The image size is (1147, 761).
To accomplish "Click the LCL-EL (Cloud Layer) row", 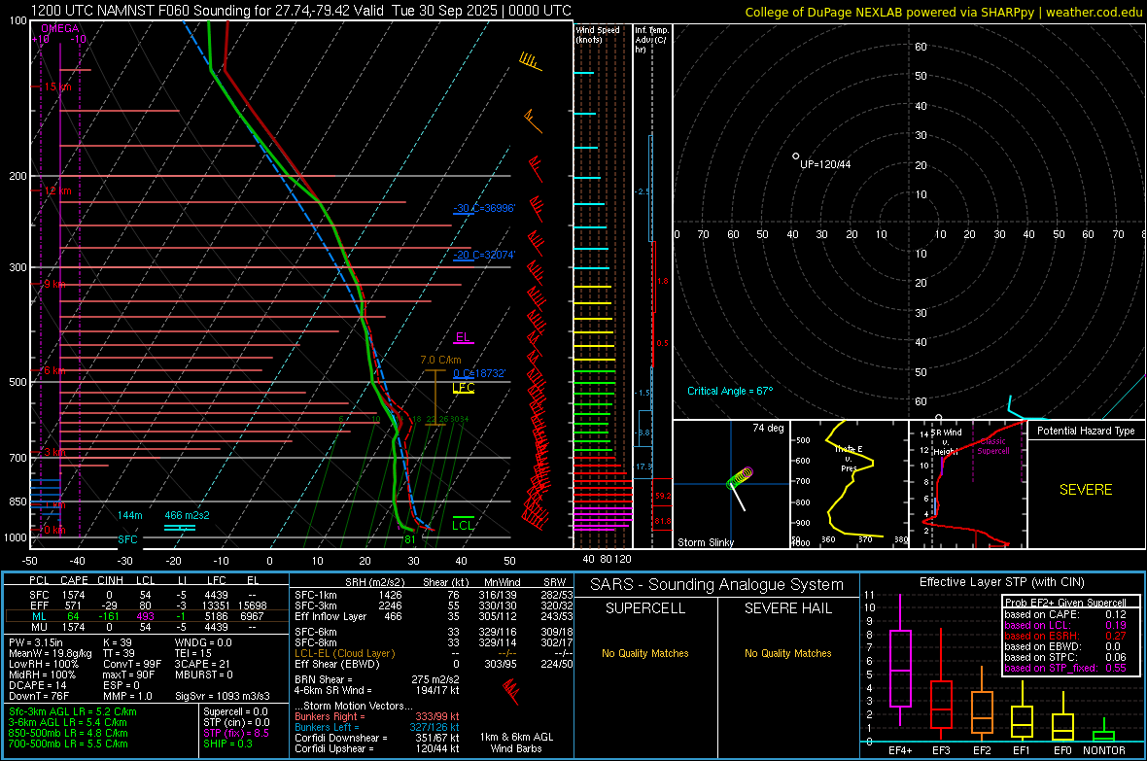I will coord(434,653).
